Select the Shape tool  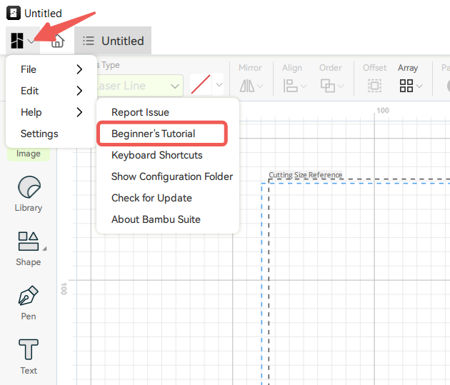pyautogui.click(x=29, y=249)
